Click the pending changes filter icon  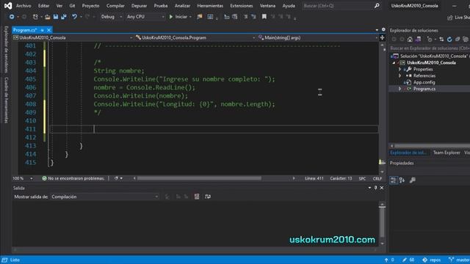click(x=430, y=40)
